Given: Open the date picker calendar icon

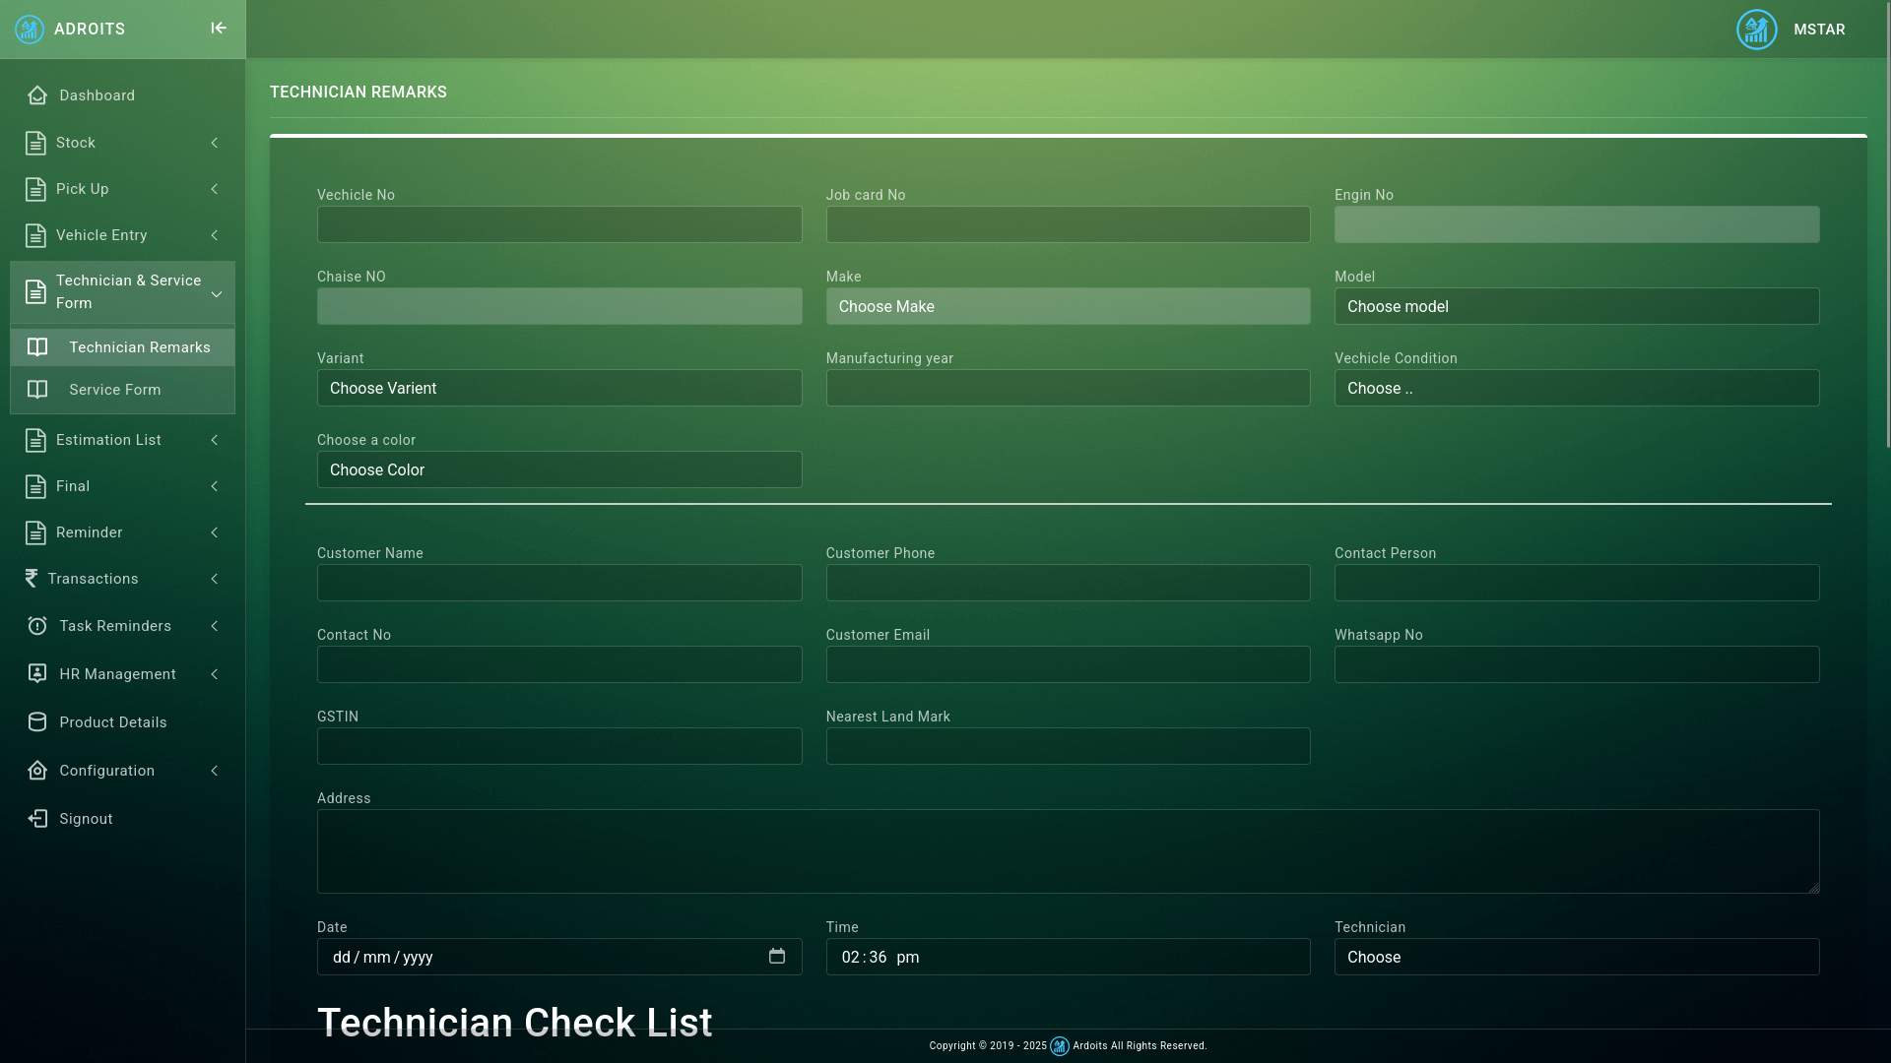Looking at the screenshot, I should pos(777,957).
